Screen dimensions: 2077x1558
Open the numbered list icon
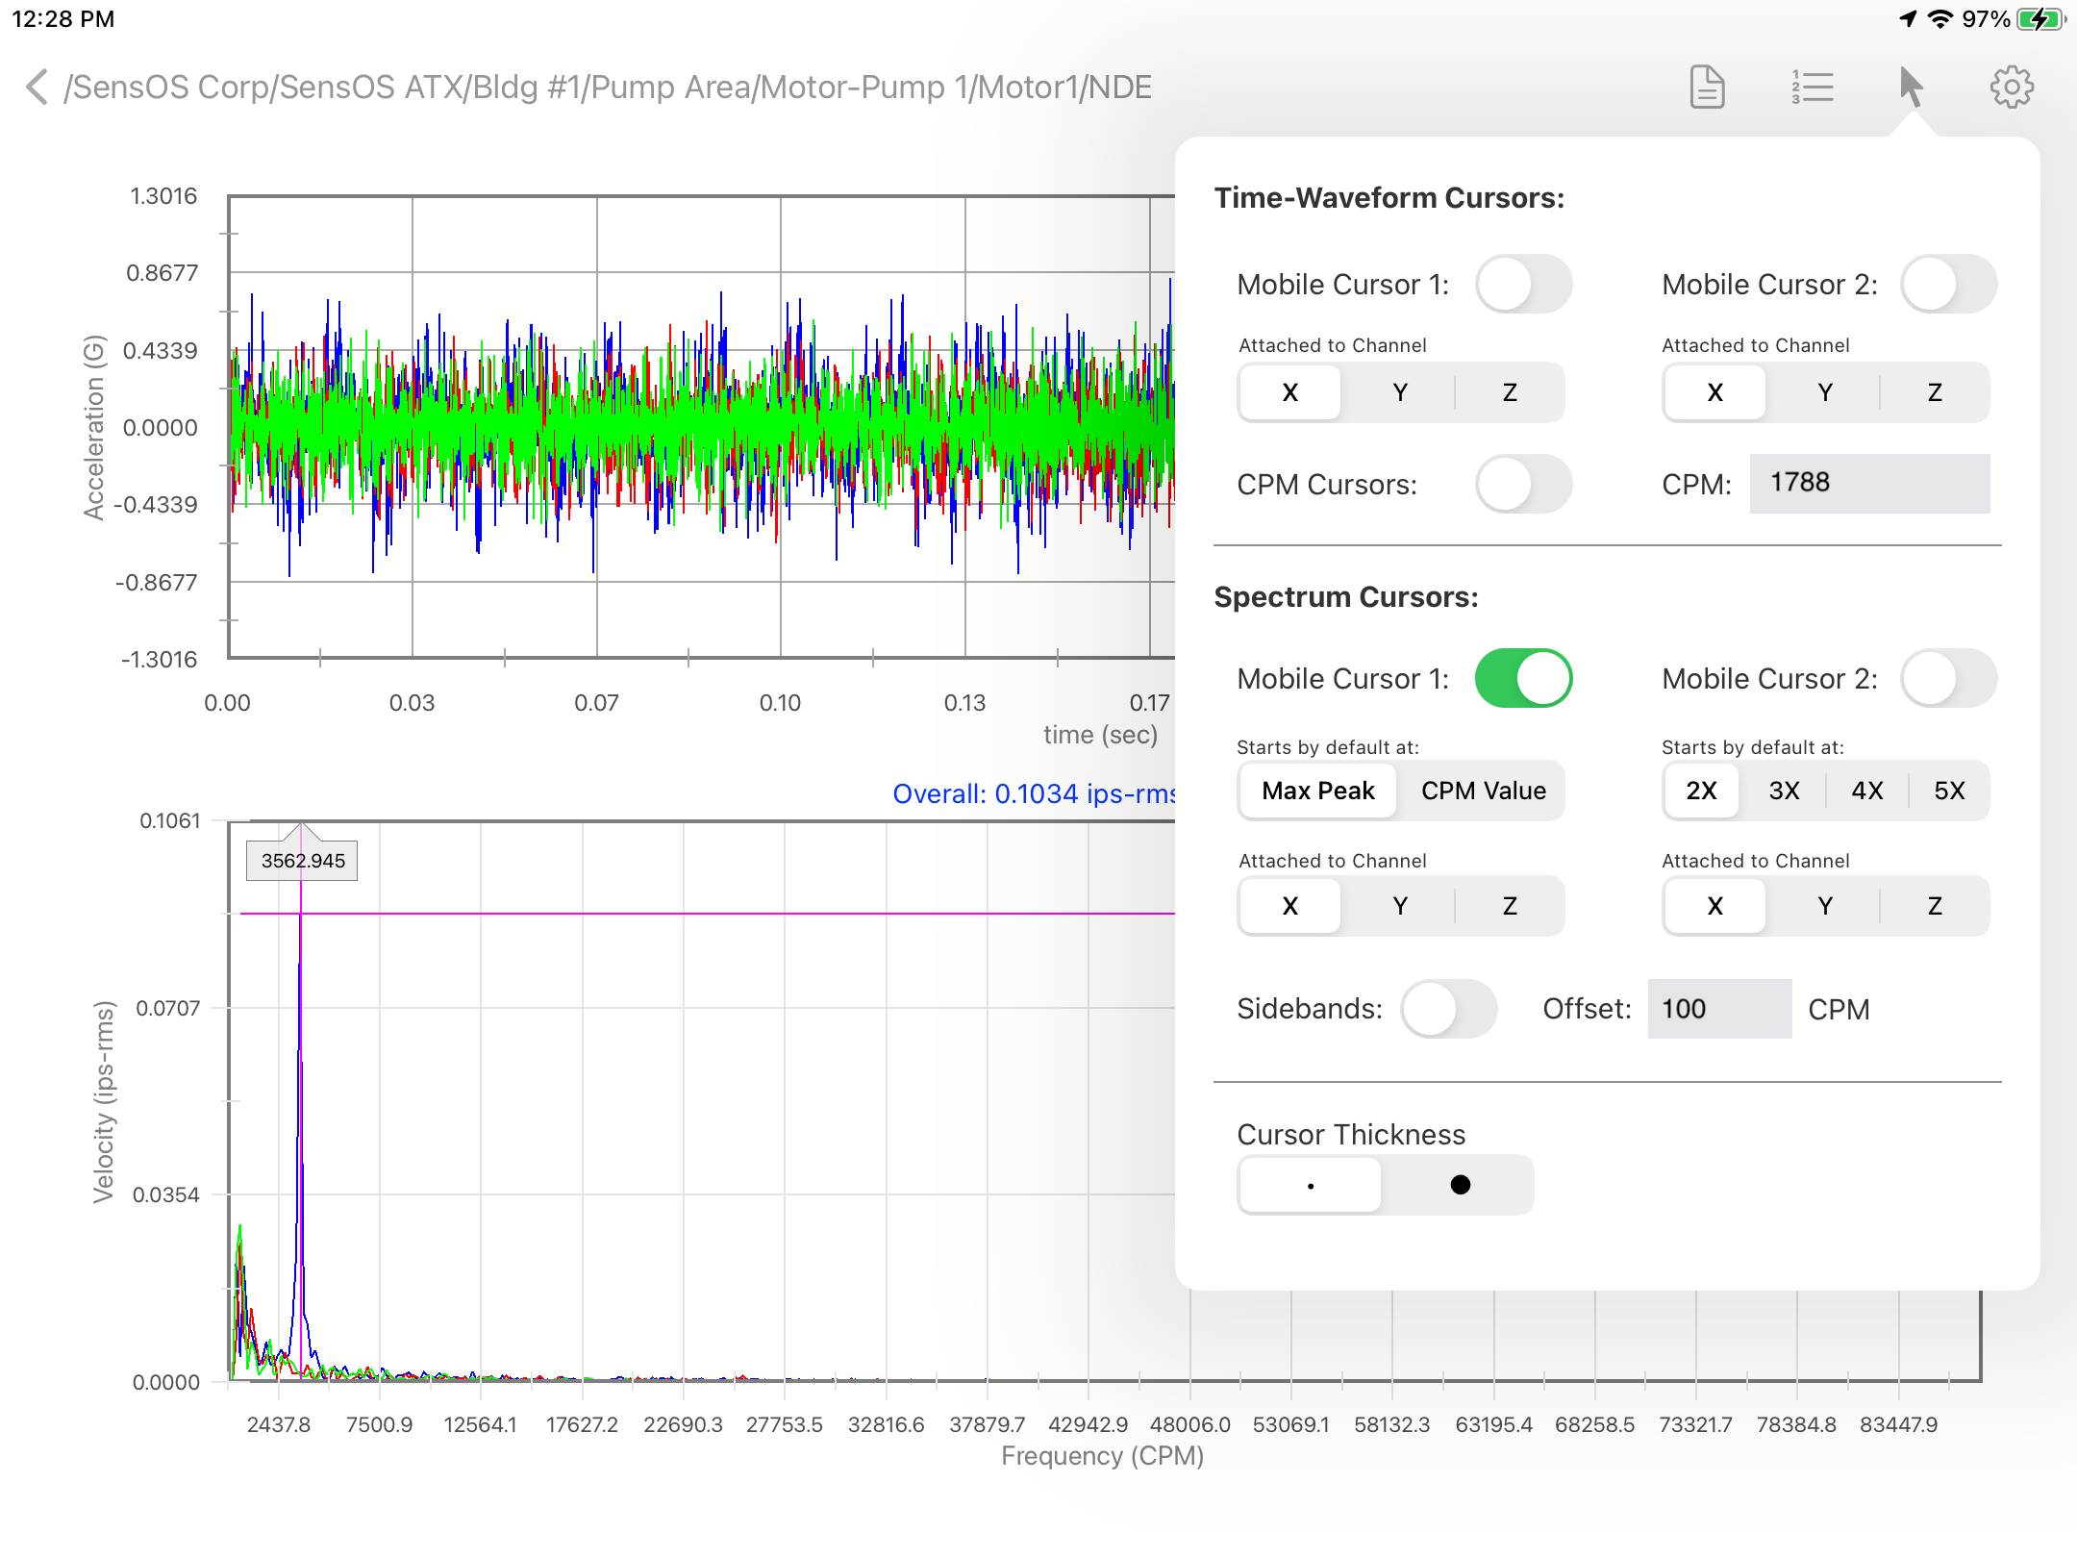click(1812, 88)
